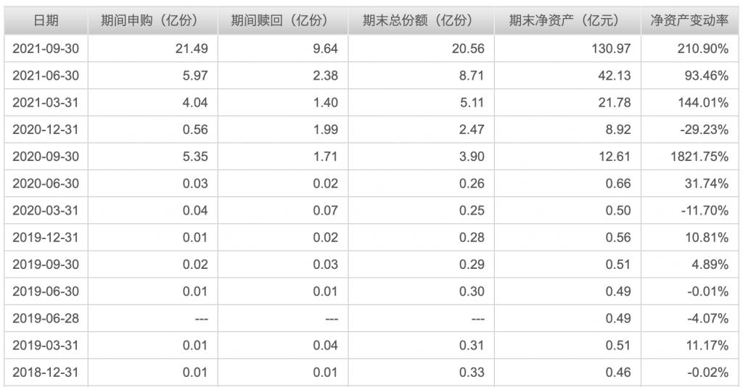Click the 期末总份额（亿份） column header
Viewport: 743px width, 387px height.
pyautogui.click(x=420, y=20)
